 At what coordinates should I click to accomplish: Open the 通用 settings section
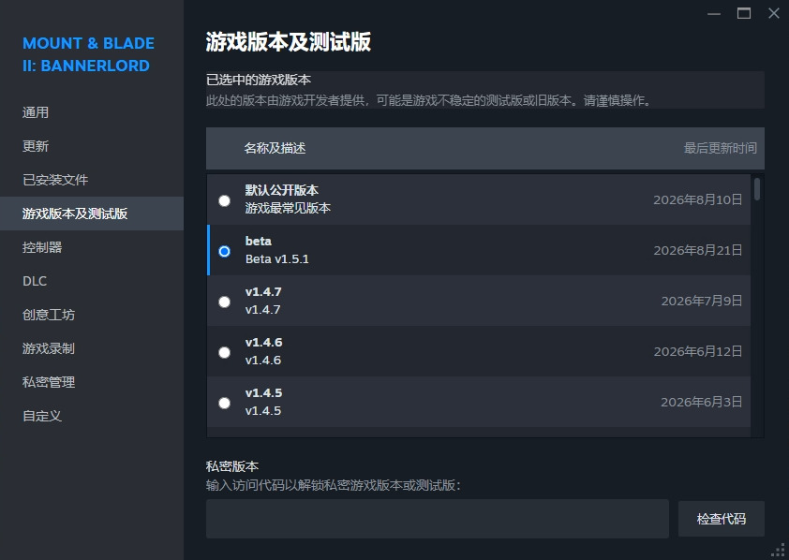click(x=36, y=112)
